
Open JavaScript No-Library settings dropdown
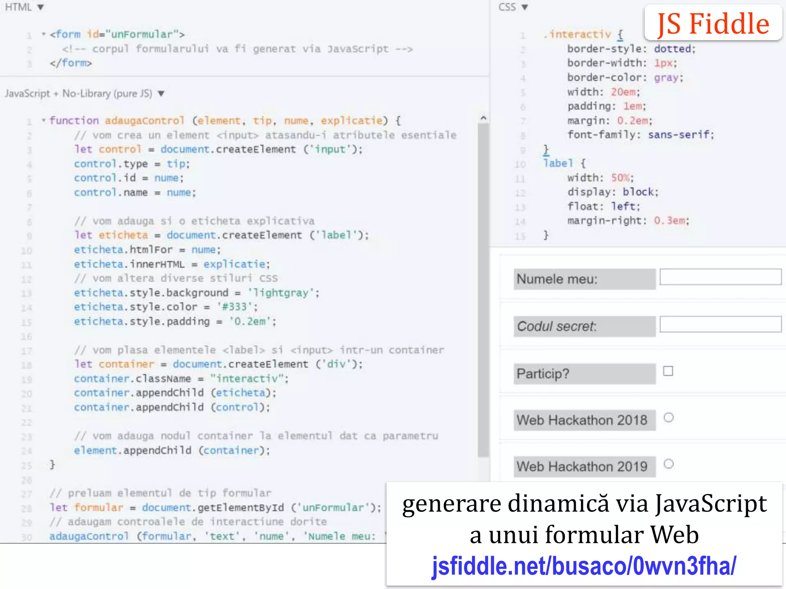(x=161, y=94)
